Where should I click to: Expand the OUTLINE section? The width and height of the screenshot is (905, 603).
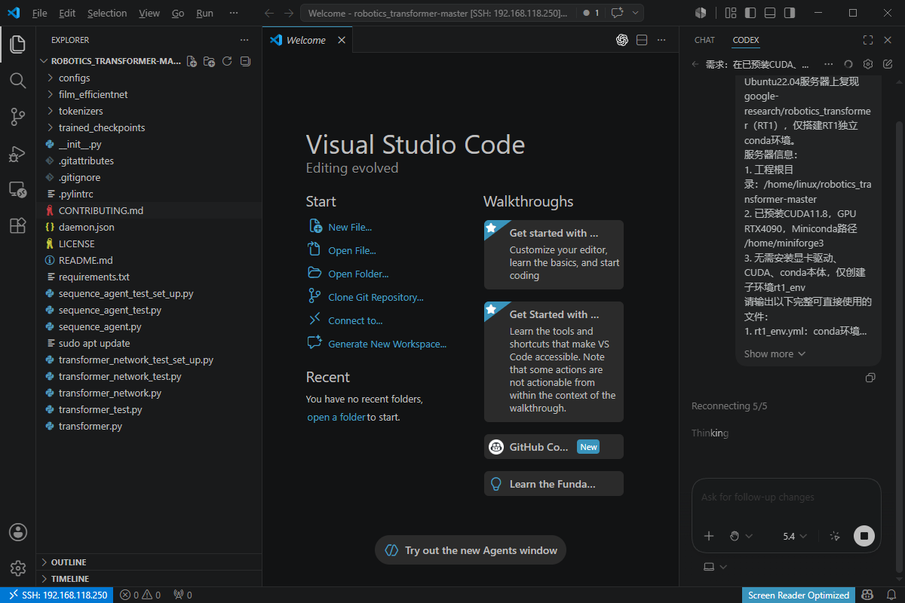click(x=149, y=562)
